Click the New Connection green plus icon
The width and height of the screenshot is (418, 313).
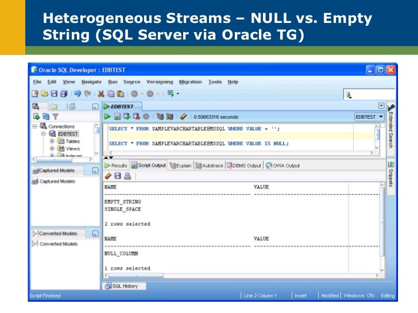click(x=36, y=116)
